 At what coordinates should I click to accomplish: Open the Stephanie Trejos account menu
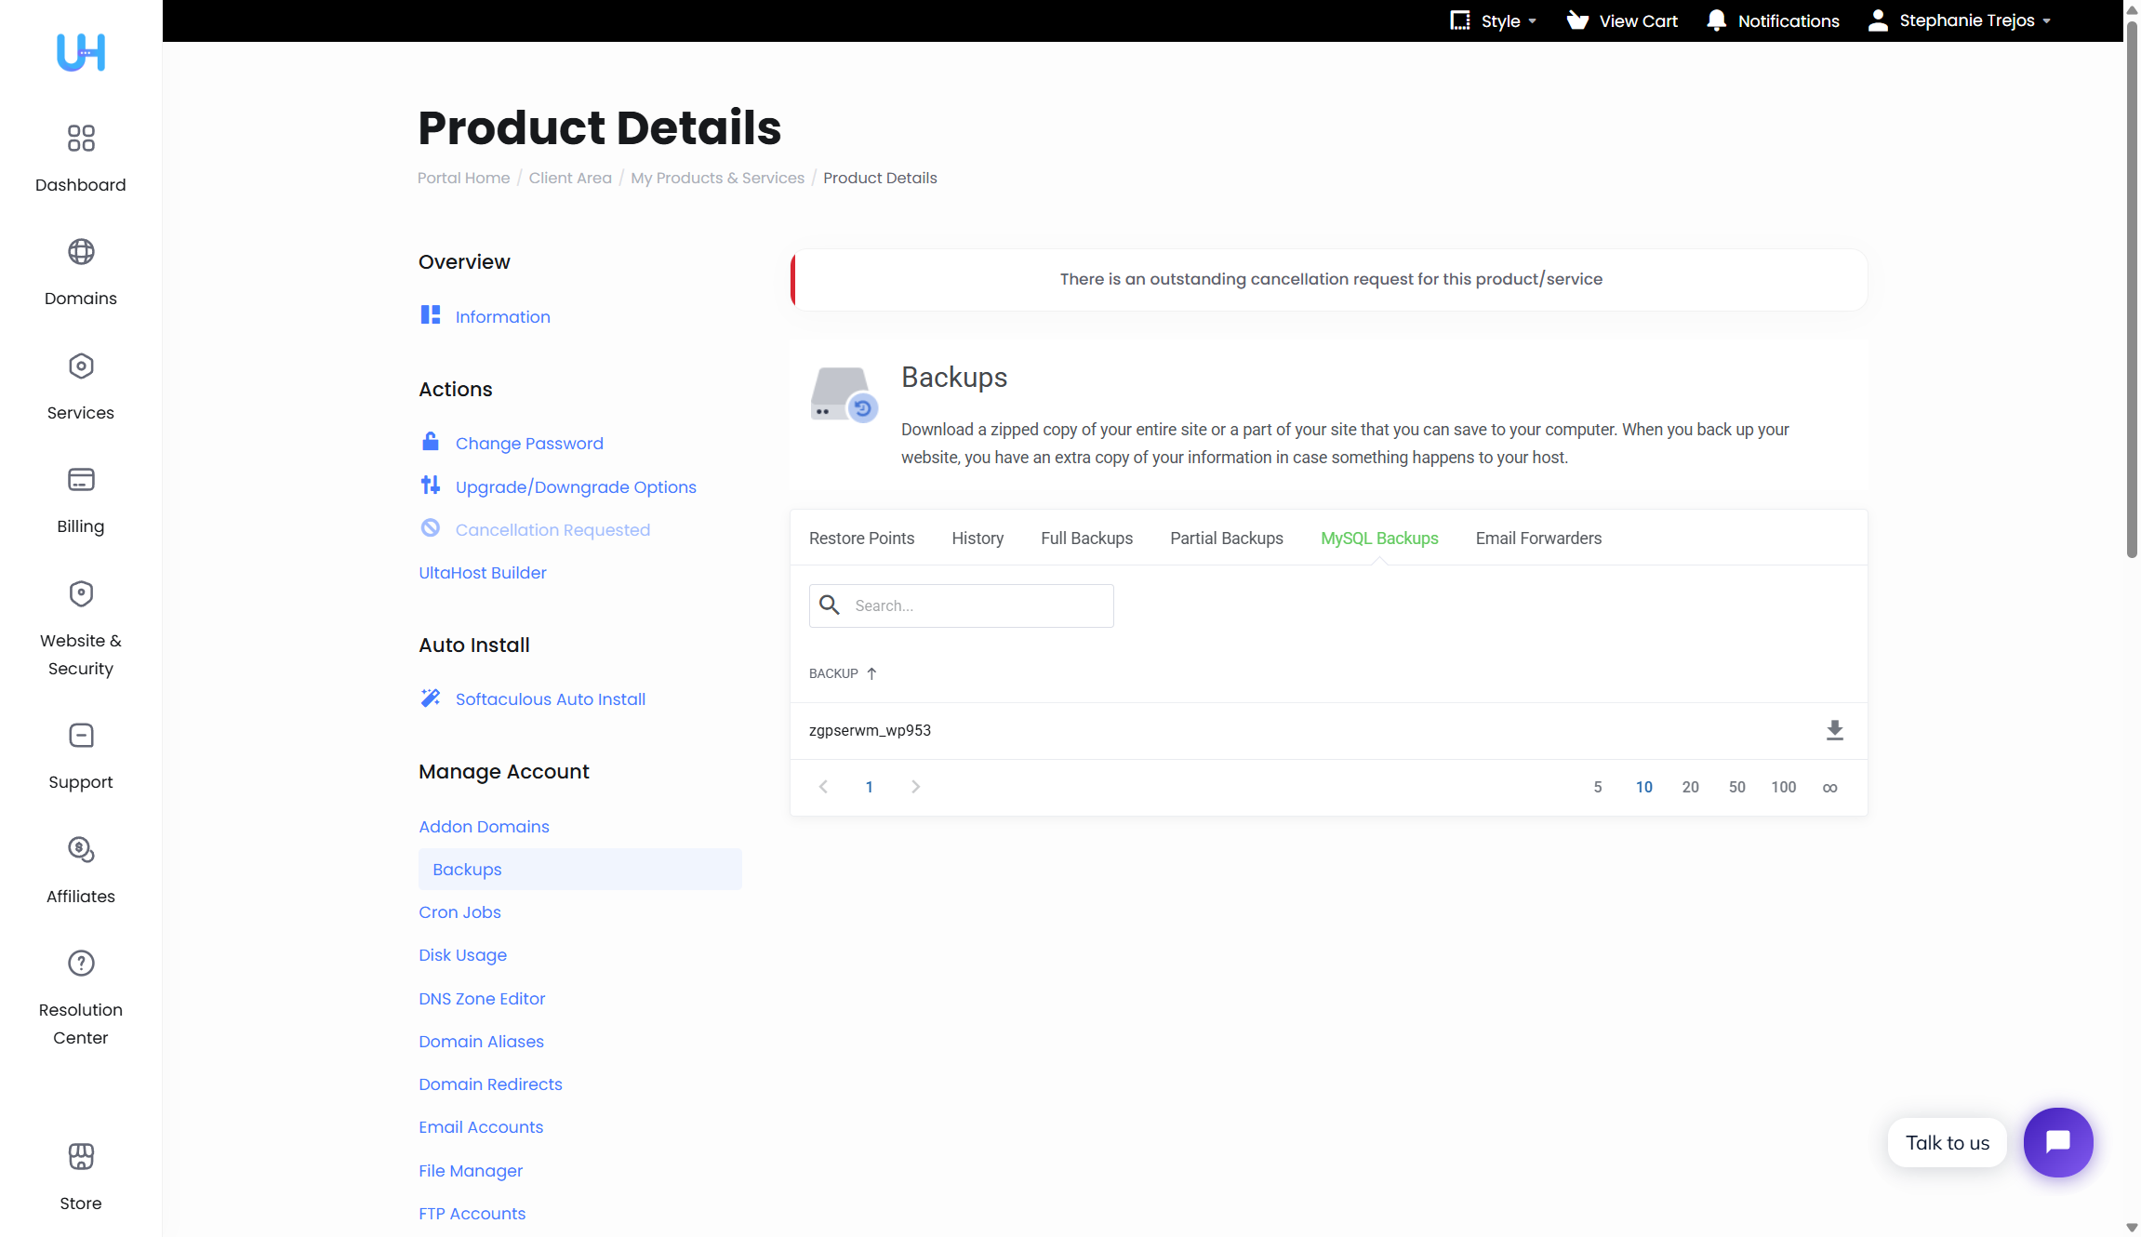1961,20
